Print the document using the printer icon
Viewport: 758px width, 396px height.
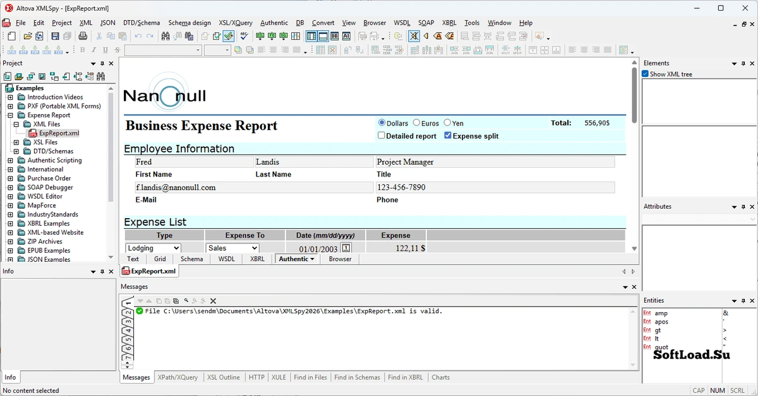click(83, 36)
